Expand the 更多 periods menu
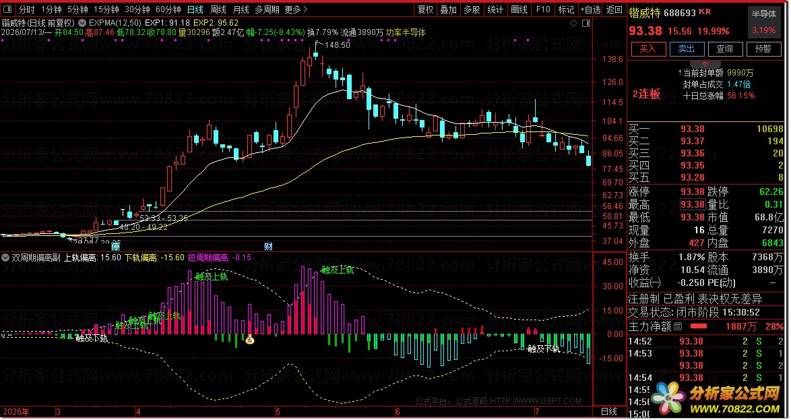Viewport: 791px width, 420px height. click(x=296, y=9)
